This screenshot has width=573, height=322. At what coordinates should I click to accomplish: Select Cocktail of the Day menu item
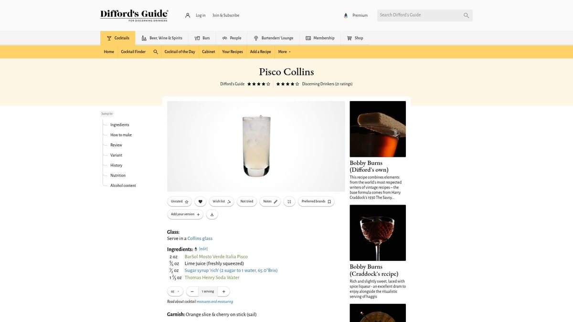pos(180,52)
